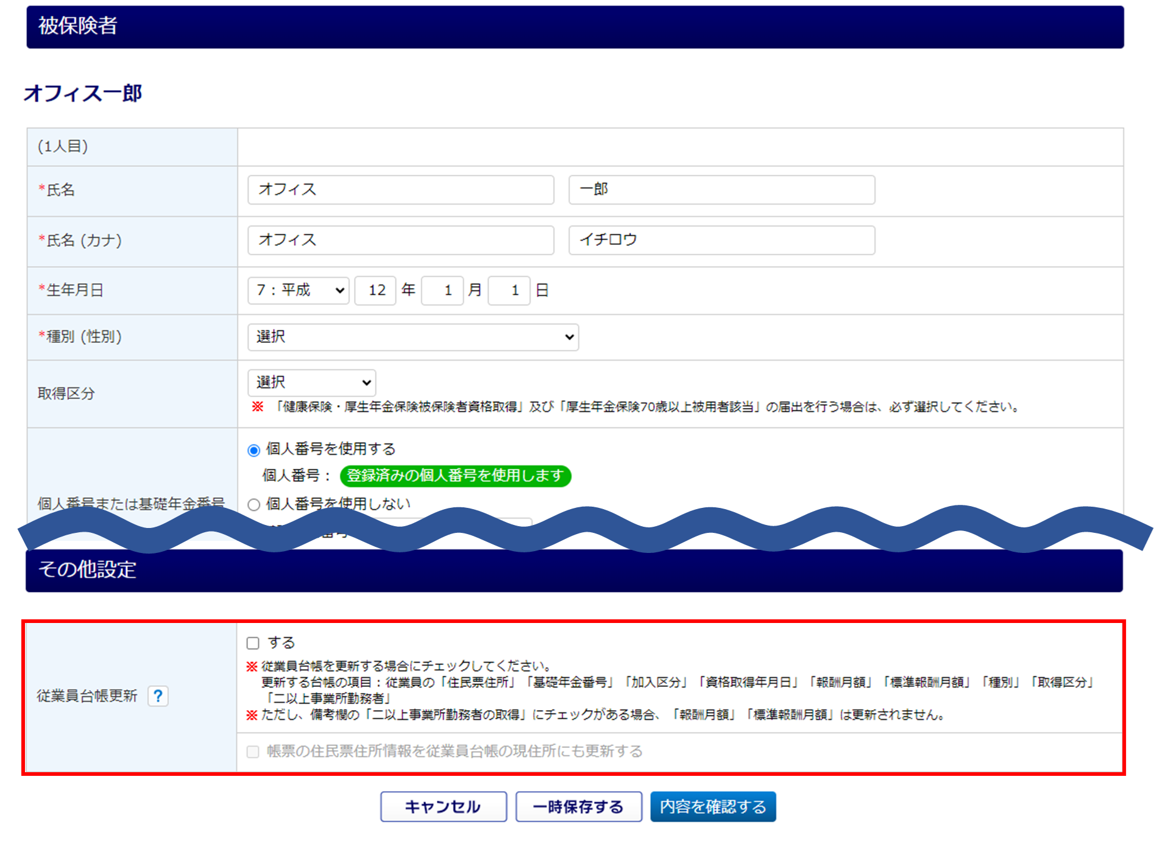Click the 取得区分 row label
This screenshot has width=1154, height=841.
click(66, 393)
